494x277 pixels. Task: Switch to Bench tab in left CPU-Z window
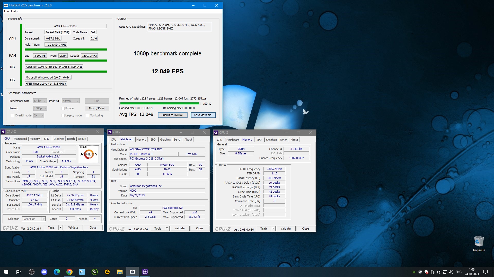pos(71,139)
